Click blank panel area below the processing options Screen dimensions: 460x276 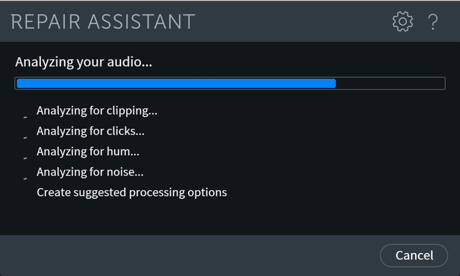click(x=230, y=217)
